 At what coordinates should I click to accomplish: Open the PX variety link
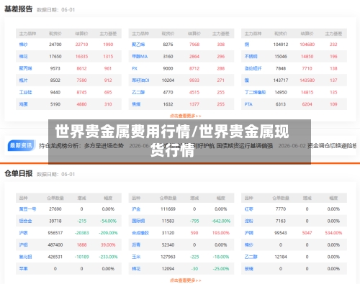[x=135, y=68]
